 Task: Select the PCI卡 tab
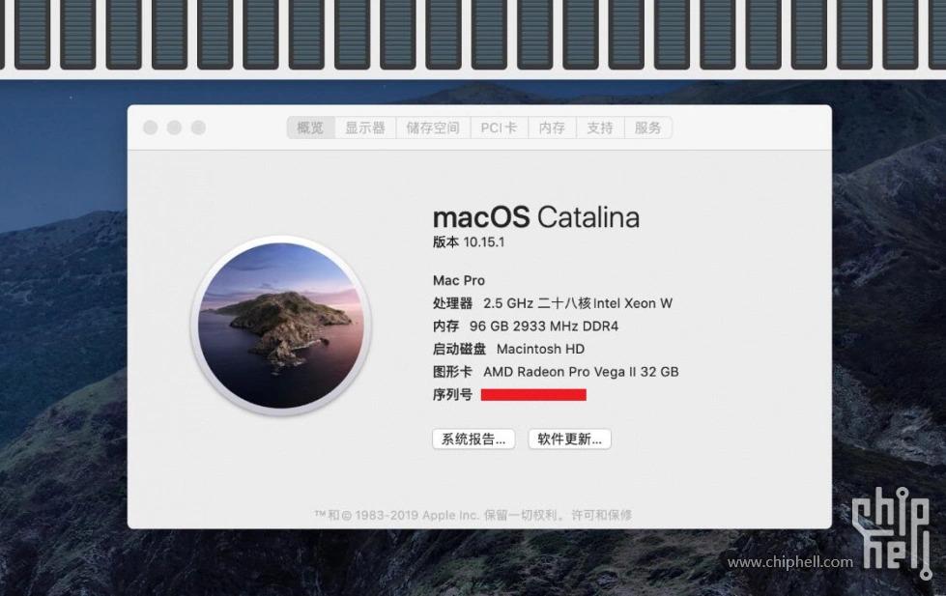pos(499,128)
